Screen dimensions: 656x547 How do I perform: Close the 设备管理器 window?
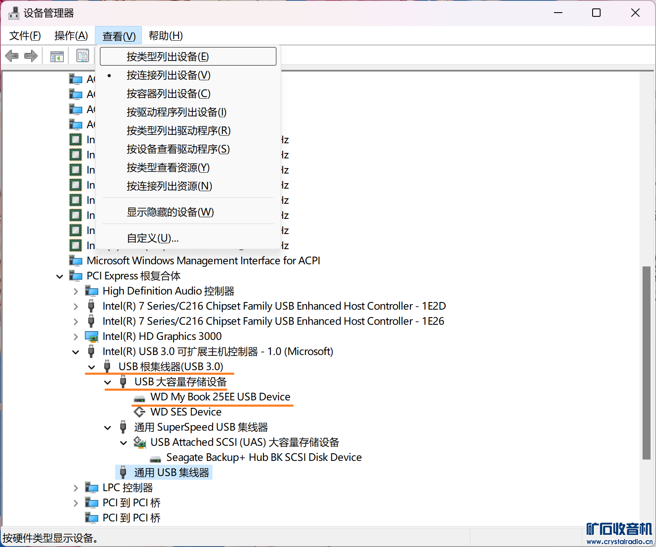coord(635,13)
